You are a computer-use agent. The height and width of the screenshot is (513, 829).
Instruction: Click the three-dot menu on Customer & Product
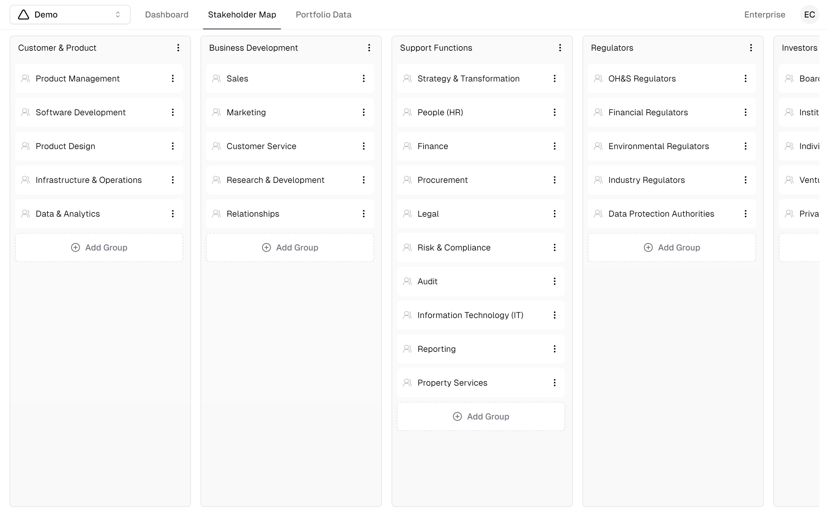178,47
